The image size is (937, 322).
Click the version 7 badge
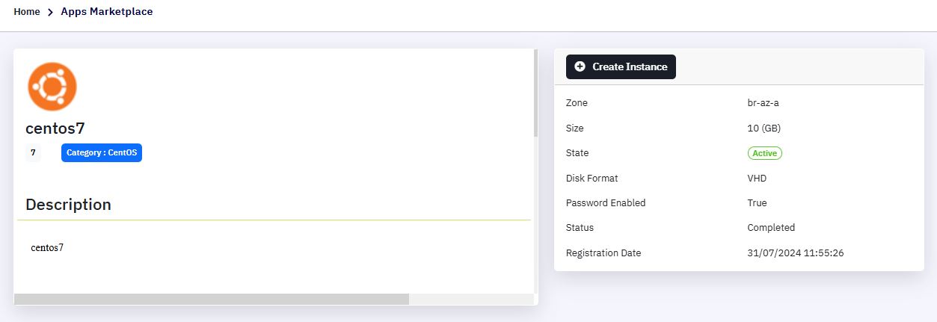(x=33, y=152)
